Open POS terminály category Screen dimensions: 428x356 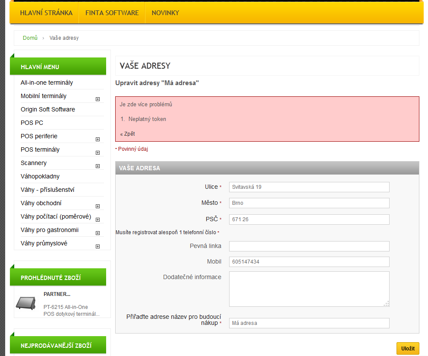[x=40, y=149]
